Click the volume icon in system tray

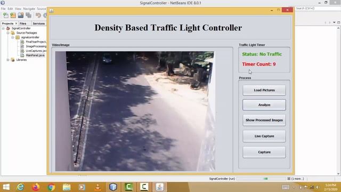[x=318, y=187]
